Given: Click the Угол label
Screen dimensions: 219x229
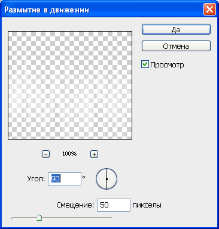Looking at the screenshot, I should pos(36,179).
